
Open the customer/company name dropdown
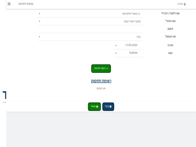pyautogui.click(x=91, y=13)
